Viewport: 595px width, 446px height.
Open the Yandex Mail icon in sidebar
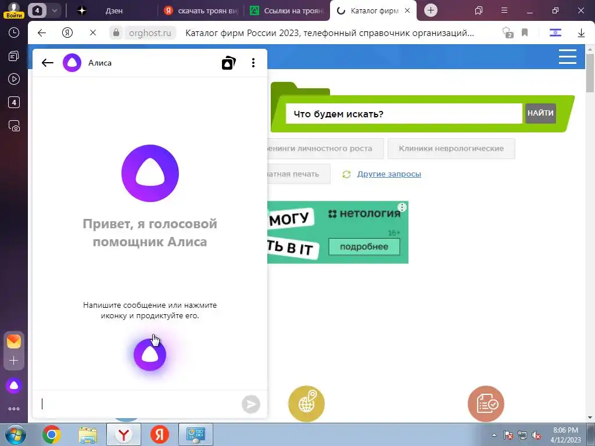[14, 341]
